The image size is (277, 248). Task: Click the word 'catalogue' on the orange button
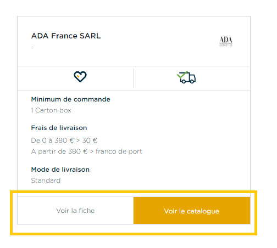(203, 211)
